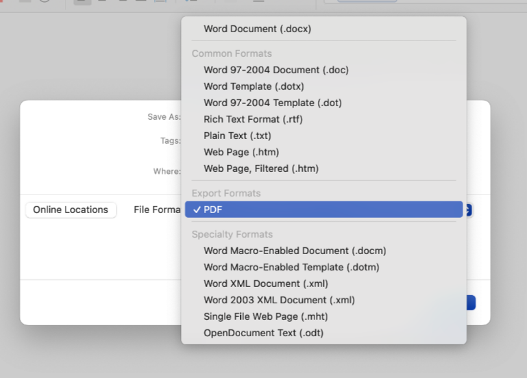Image resolution: width=527 pixels, height=378 pixels.
Task: Select Word Template (.dotx)
Action: pyautogui.click(x=323, y=86)
